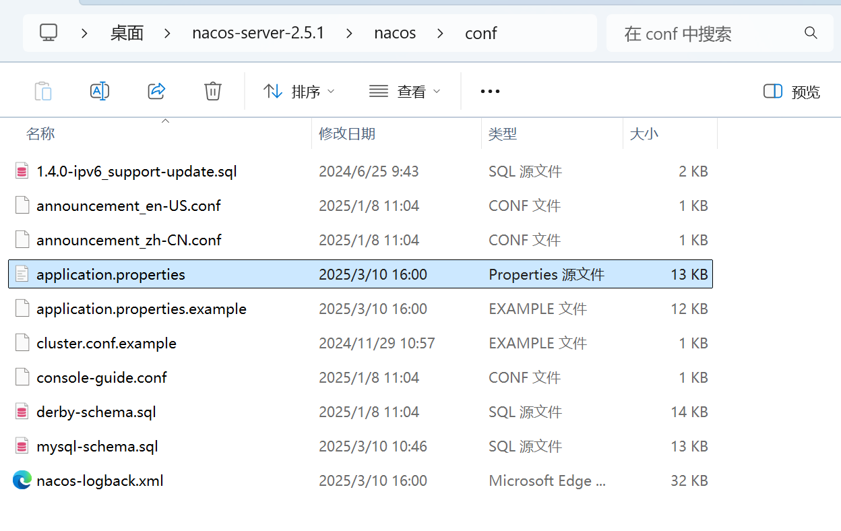This screenshot has width=841, height=531.
Task: Navigate to 桌面 in the address bar
Action: pyautogui.click(x=127, y=33)
